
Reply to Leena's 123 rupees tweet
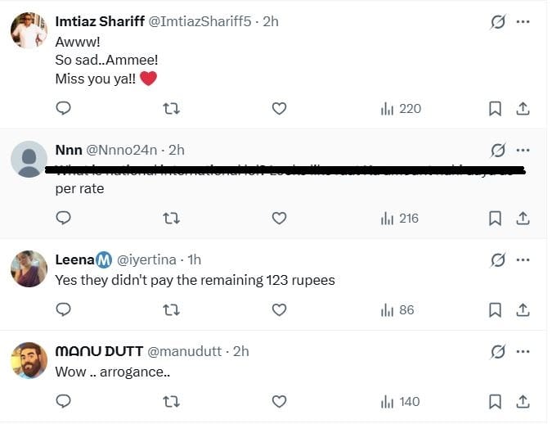pyautogui.click(x=63, y=309)
